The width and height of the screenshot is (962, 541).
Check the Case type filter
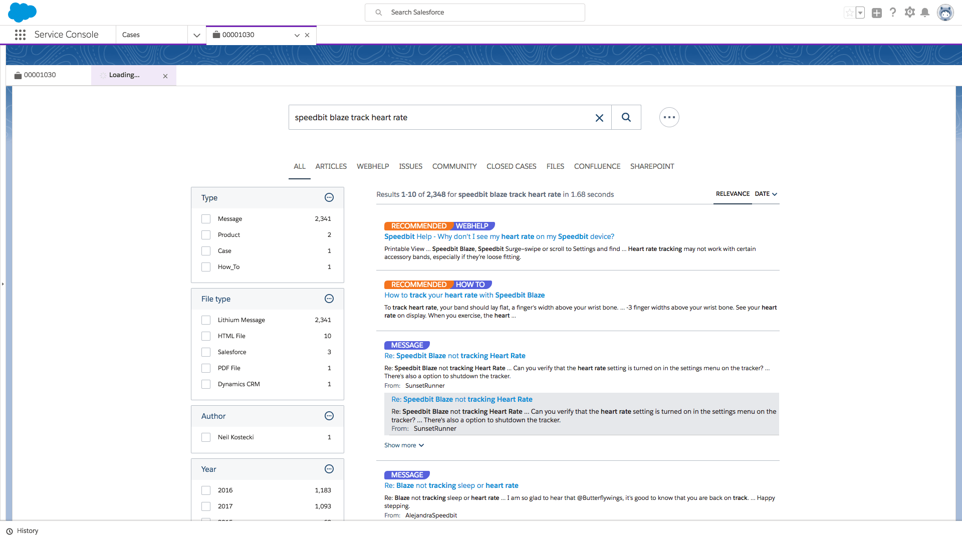pos(206,251)
